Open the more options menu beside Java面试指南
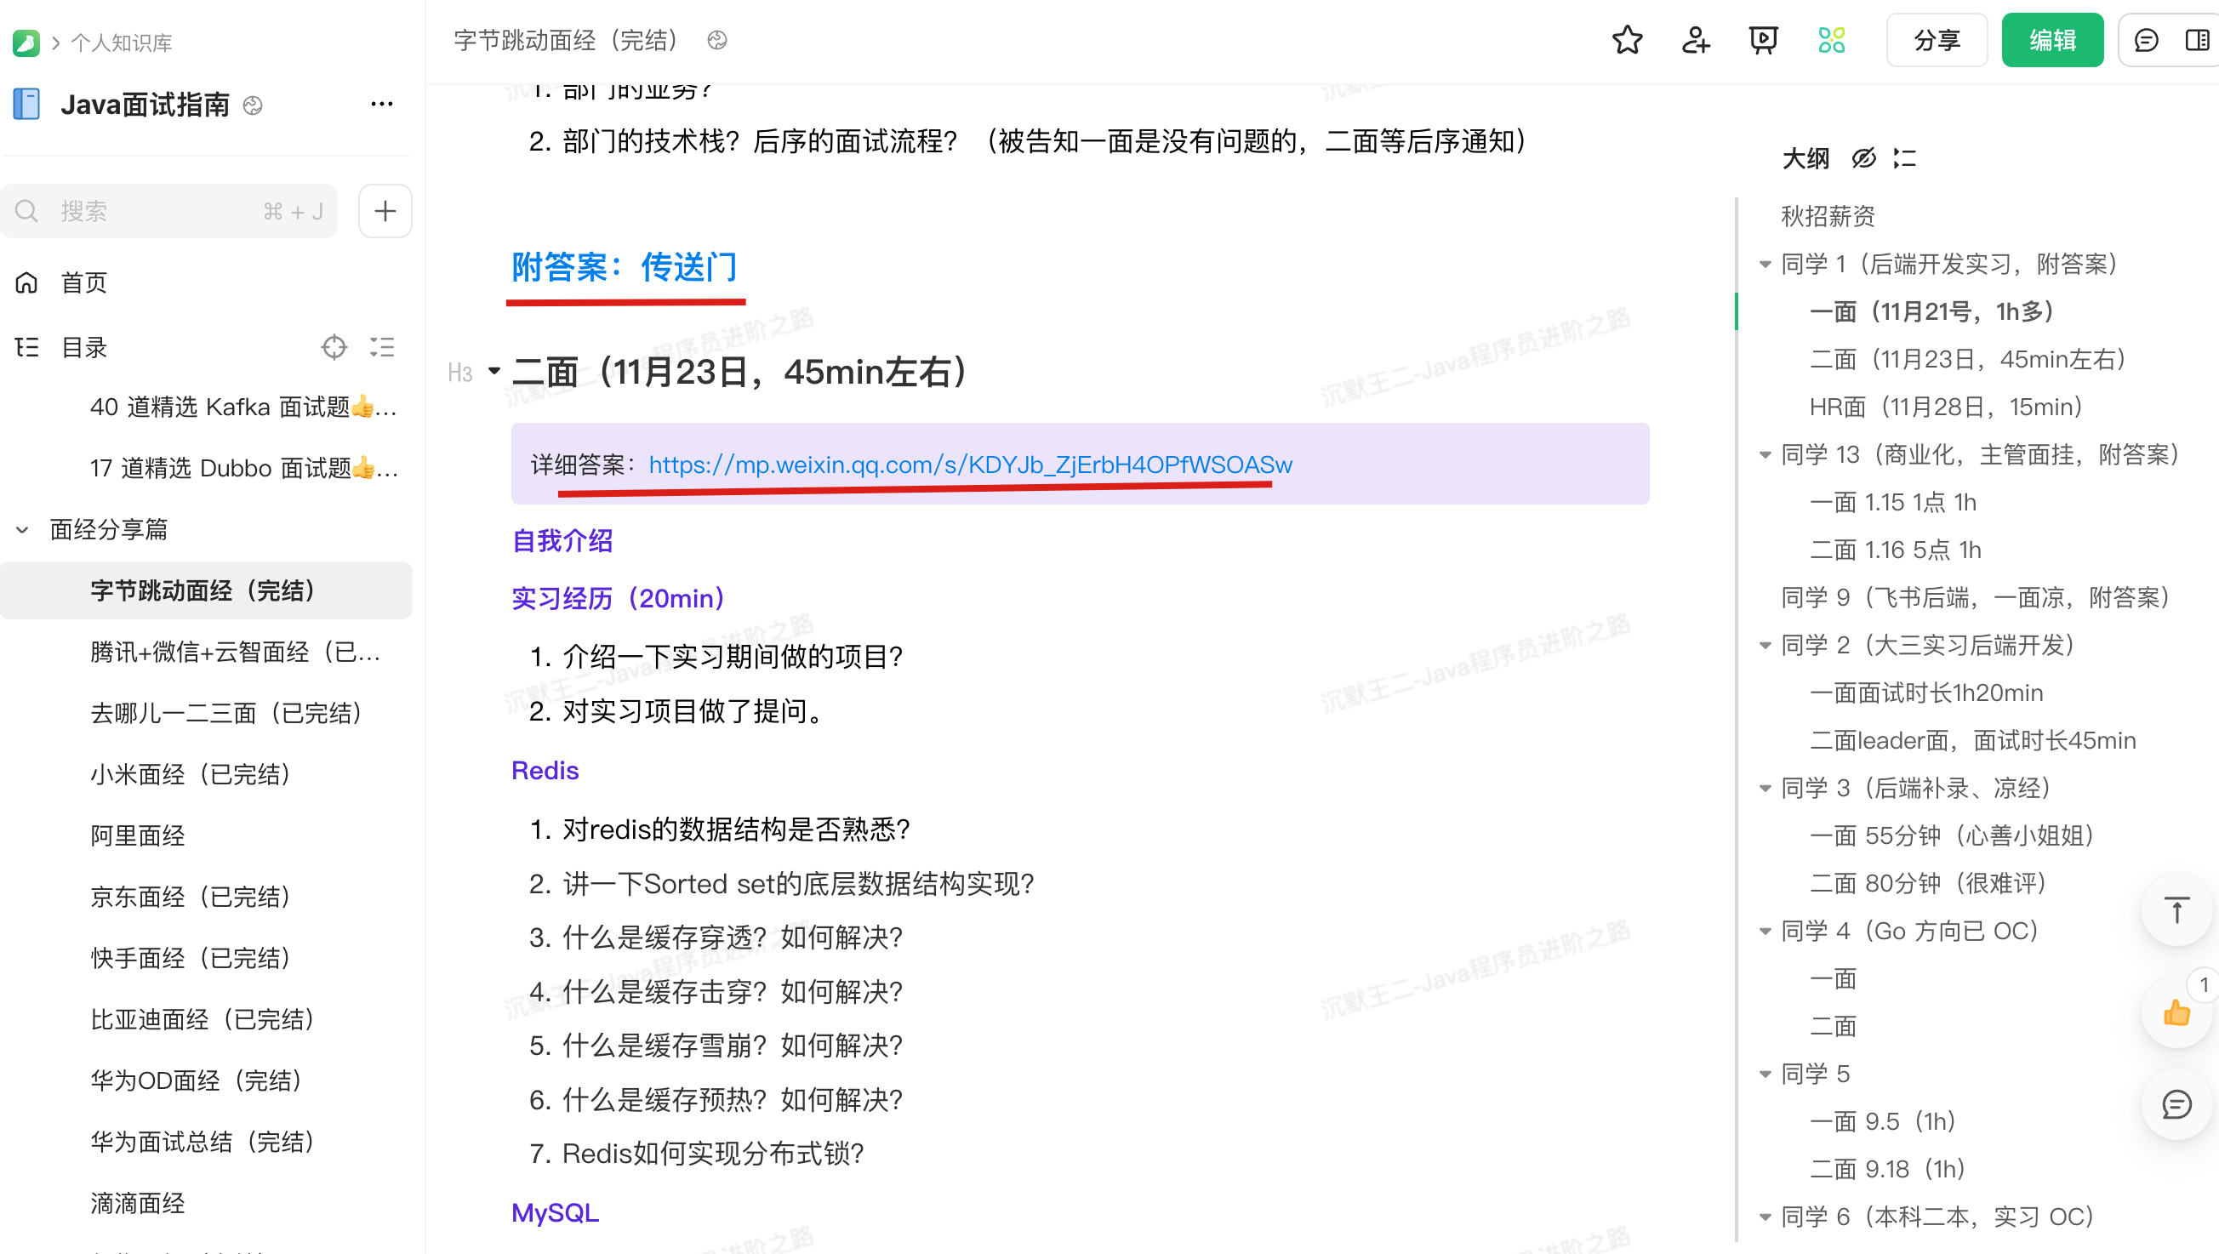This screenshot has height=1254, width=2219. click(382, 103)
